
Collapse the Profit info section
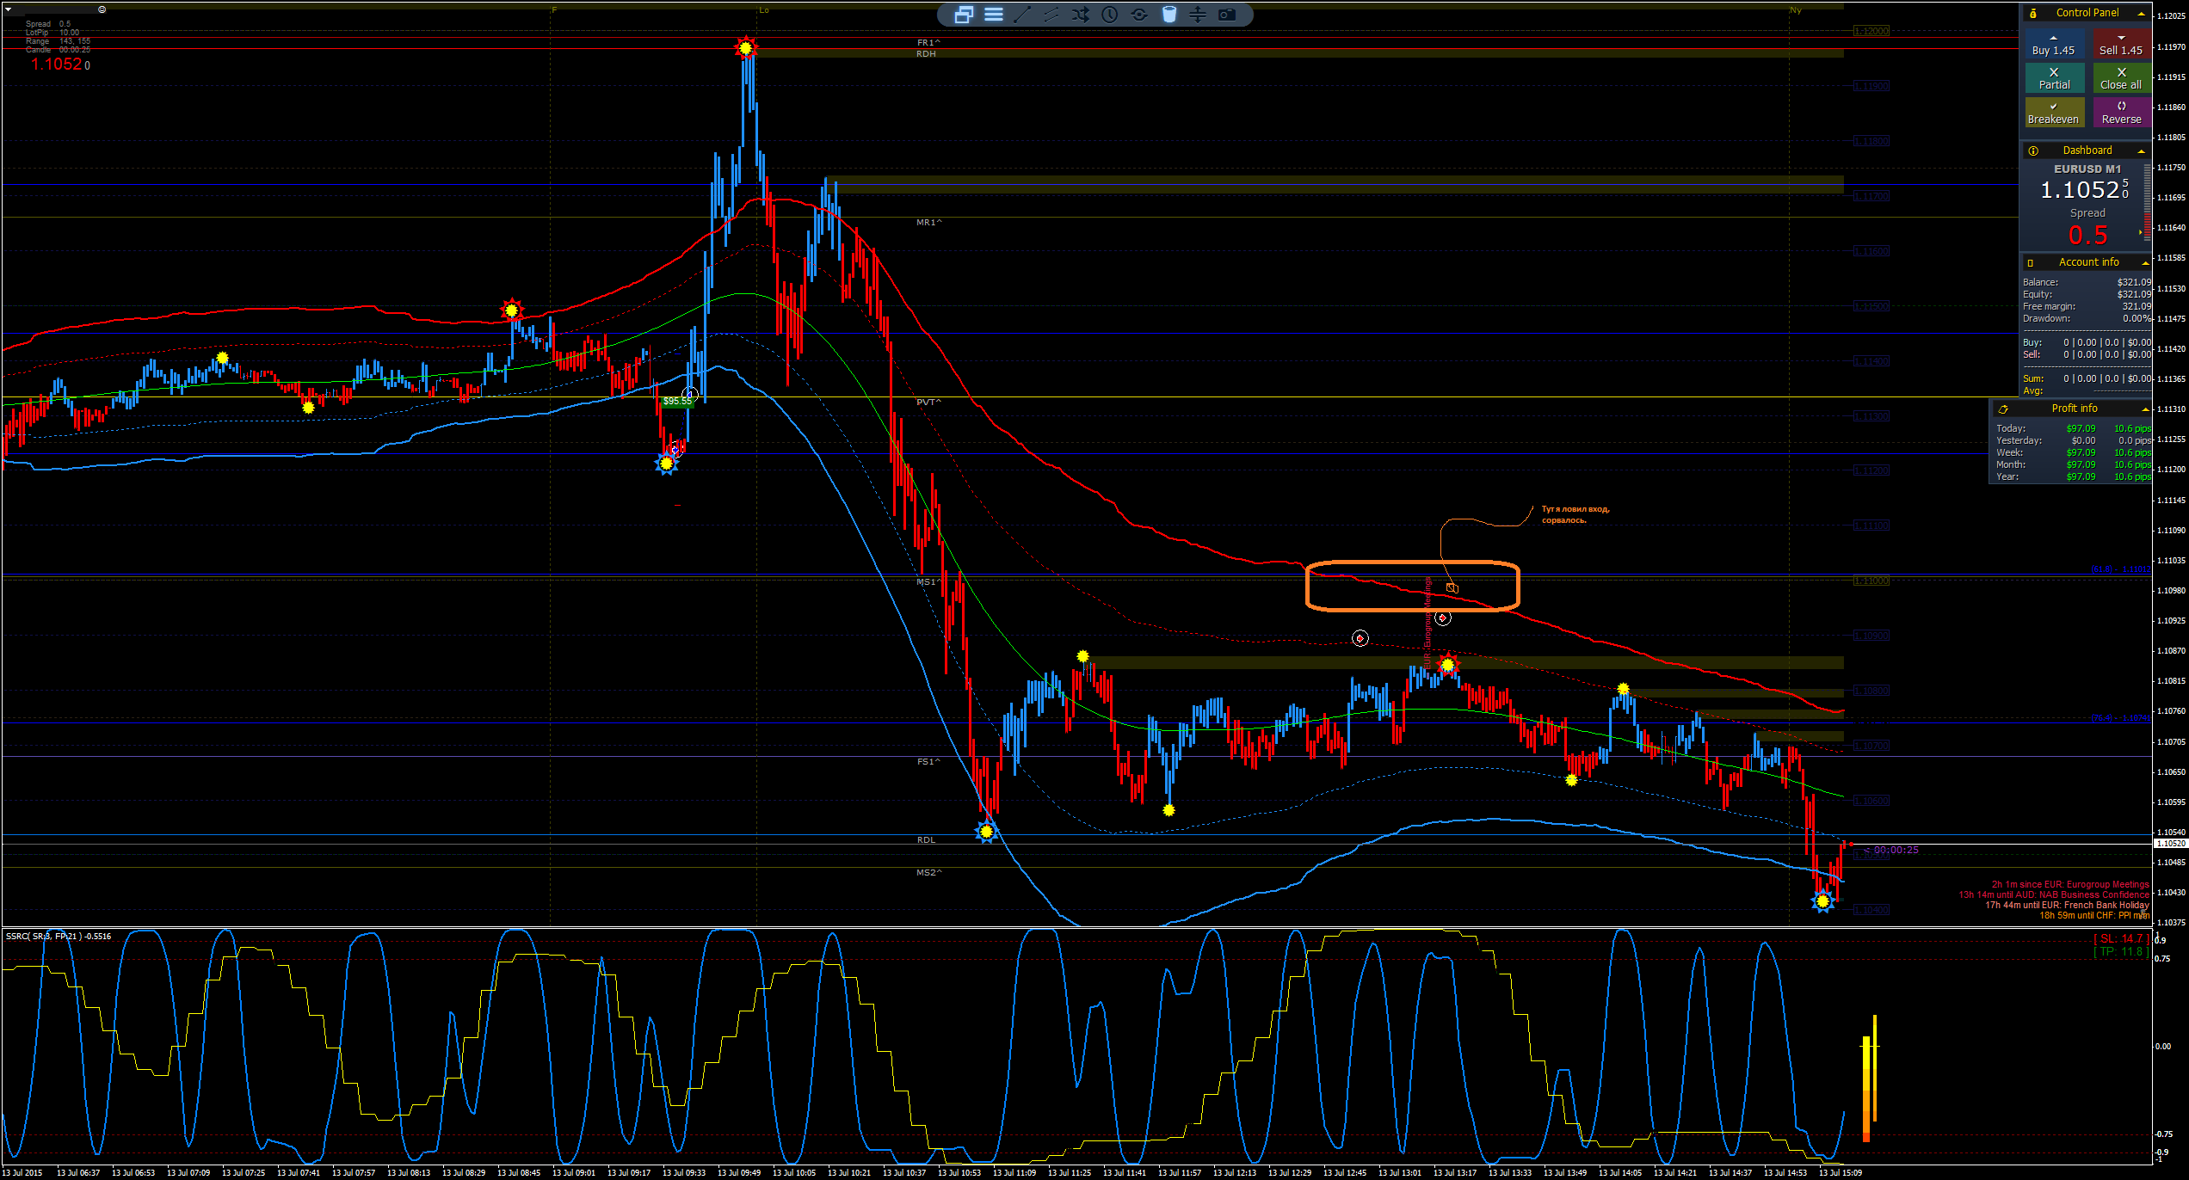pyautogui.click(x=2144, y=409)
